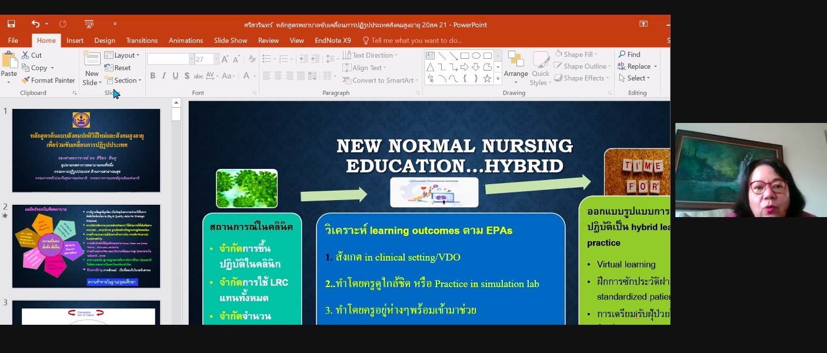Open the Select dropdown in Editing

[x=634, y=78]
